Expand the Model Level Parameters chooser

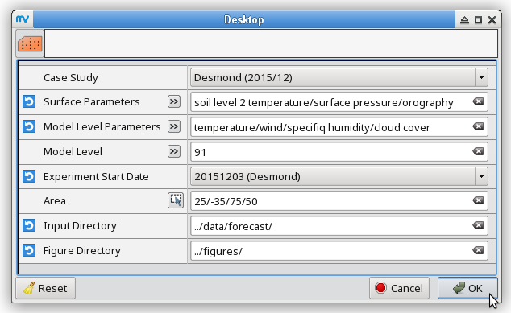pyautogui.click(x=174, y=126)
